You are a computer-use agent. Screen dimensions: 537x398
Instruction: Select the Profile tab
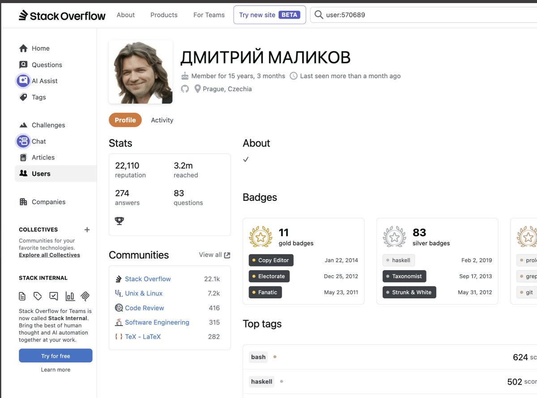[125, 120]
